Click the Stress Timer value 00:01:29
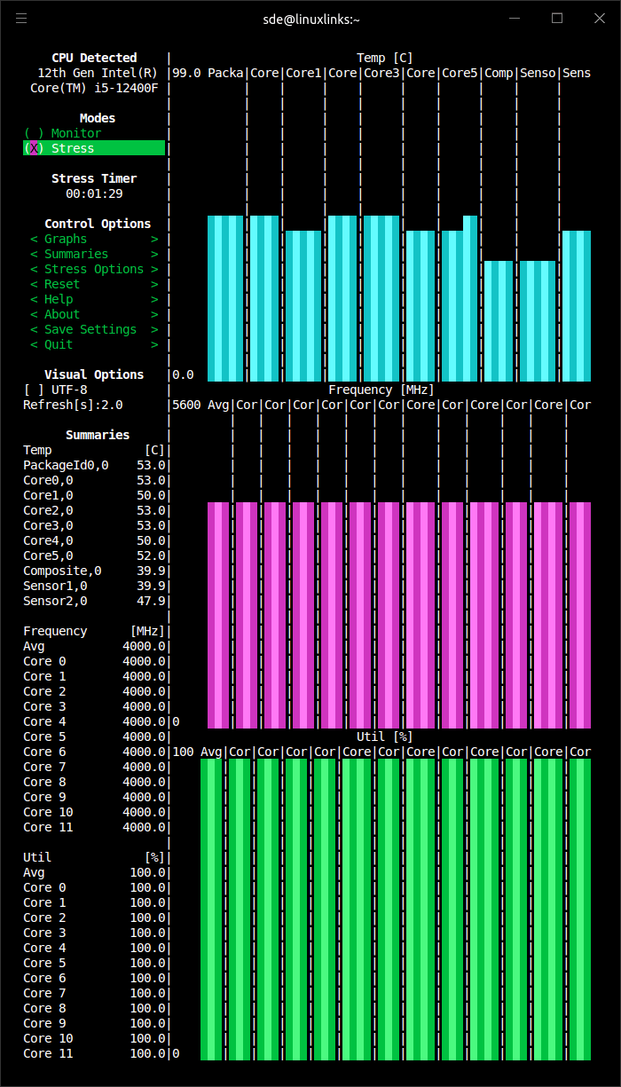Screen dimensions: 621x1087 point(94,193)
